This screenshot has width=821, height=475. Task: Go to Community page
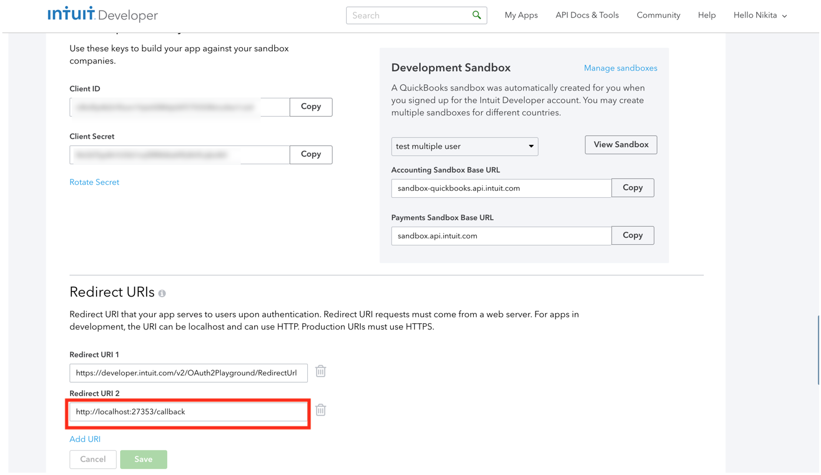[658, 15]
